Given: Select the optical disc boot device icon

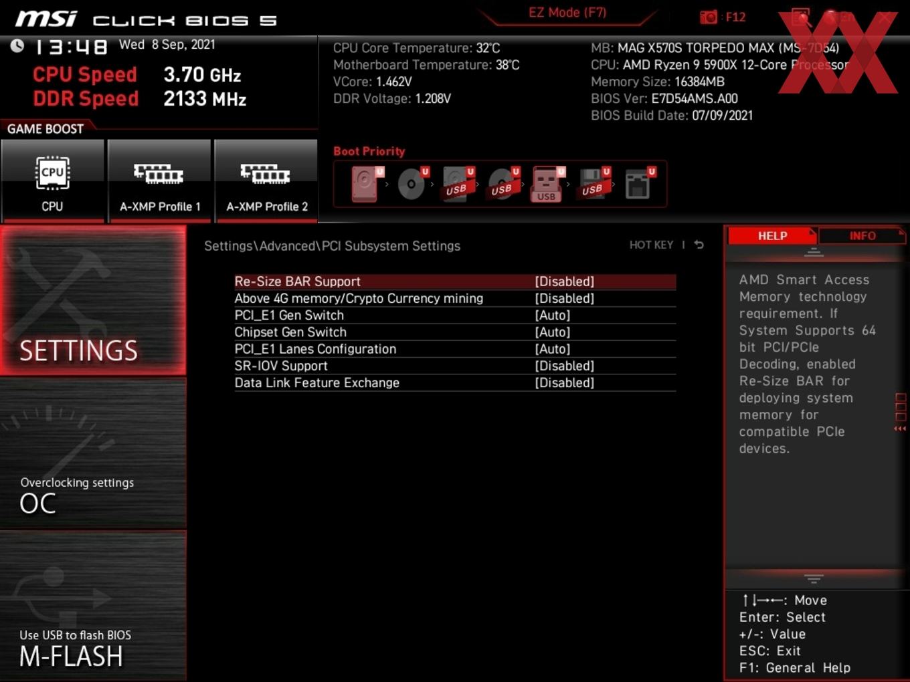Looking at the screenshot, I should [413, 183].
